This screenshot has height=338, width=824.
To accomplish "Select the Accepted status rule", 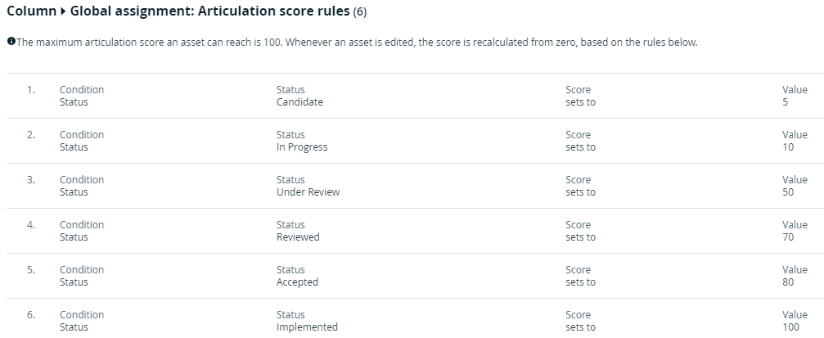I will click(x=412, y=276).
